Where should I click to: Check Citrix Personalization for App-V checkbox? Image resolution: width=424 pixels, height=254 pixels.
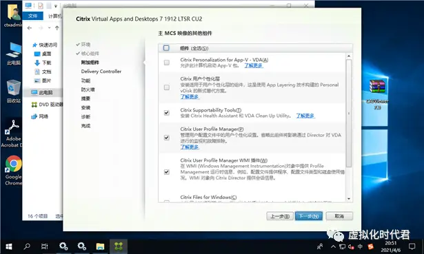pyautogui.click(x=167, y=63)
